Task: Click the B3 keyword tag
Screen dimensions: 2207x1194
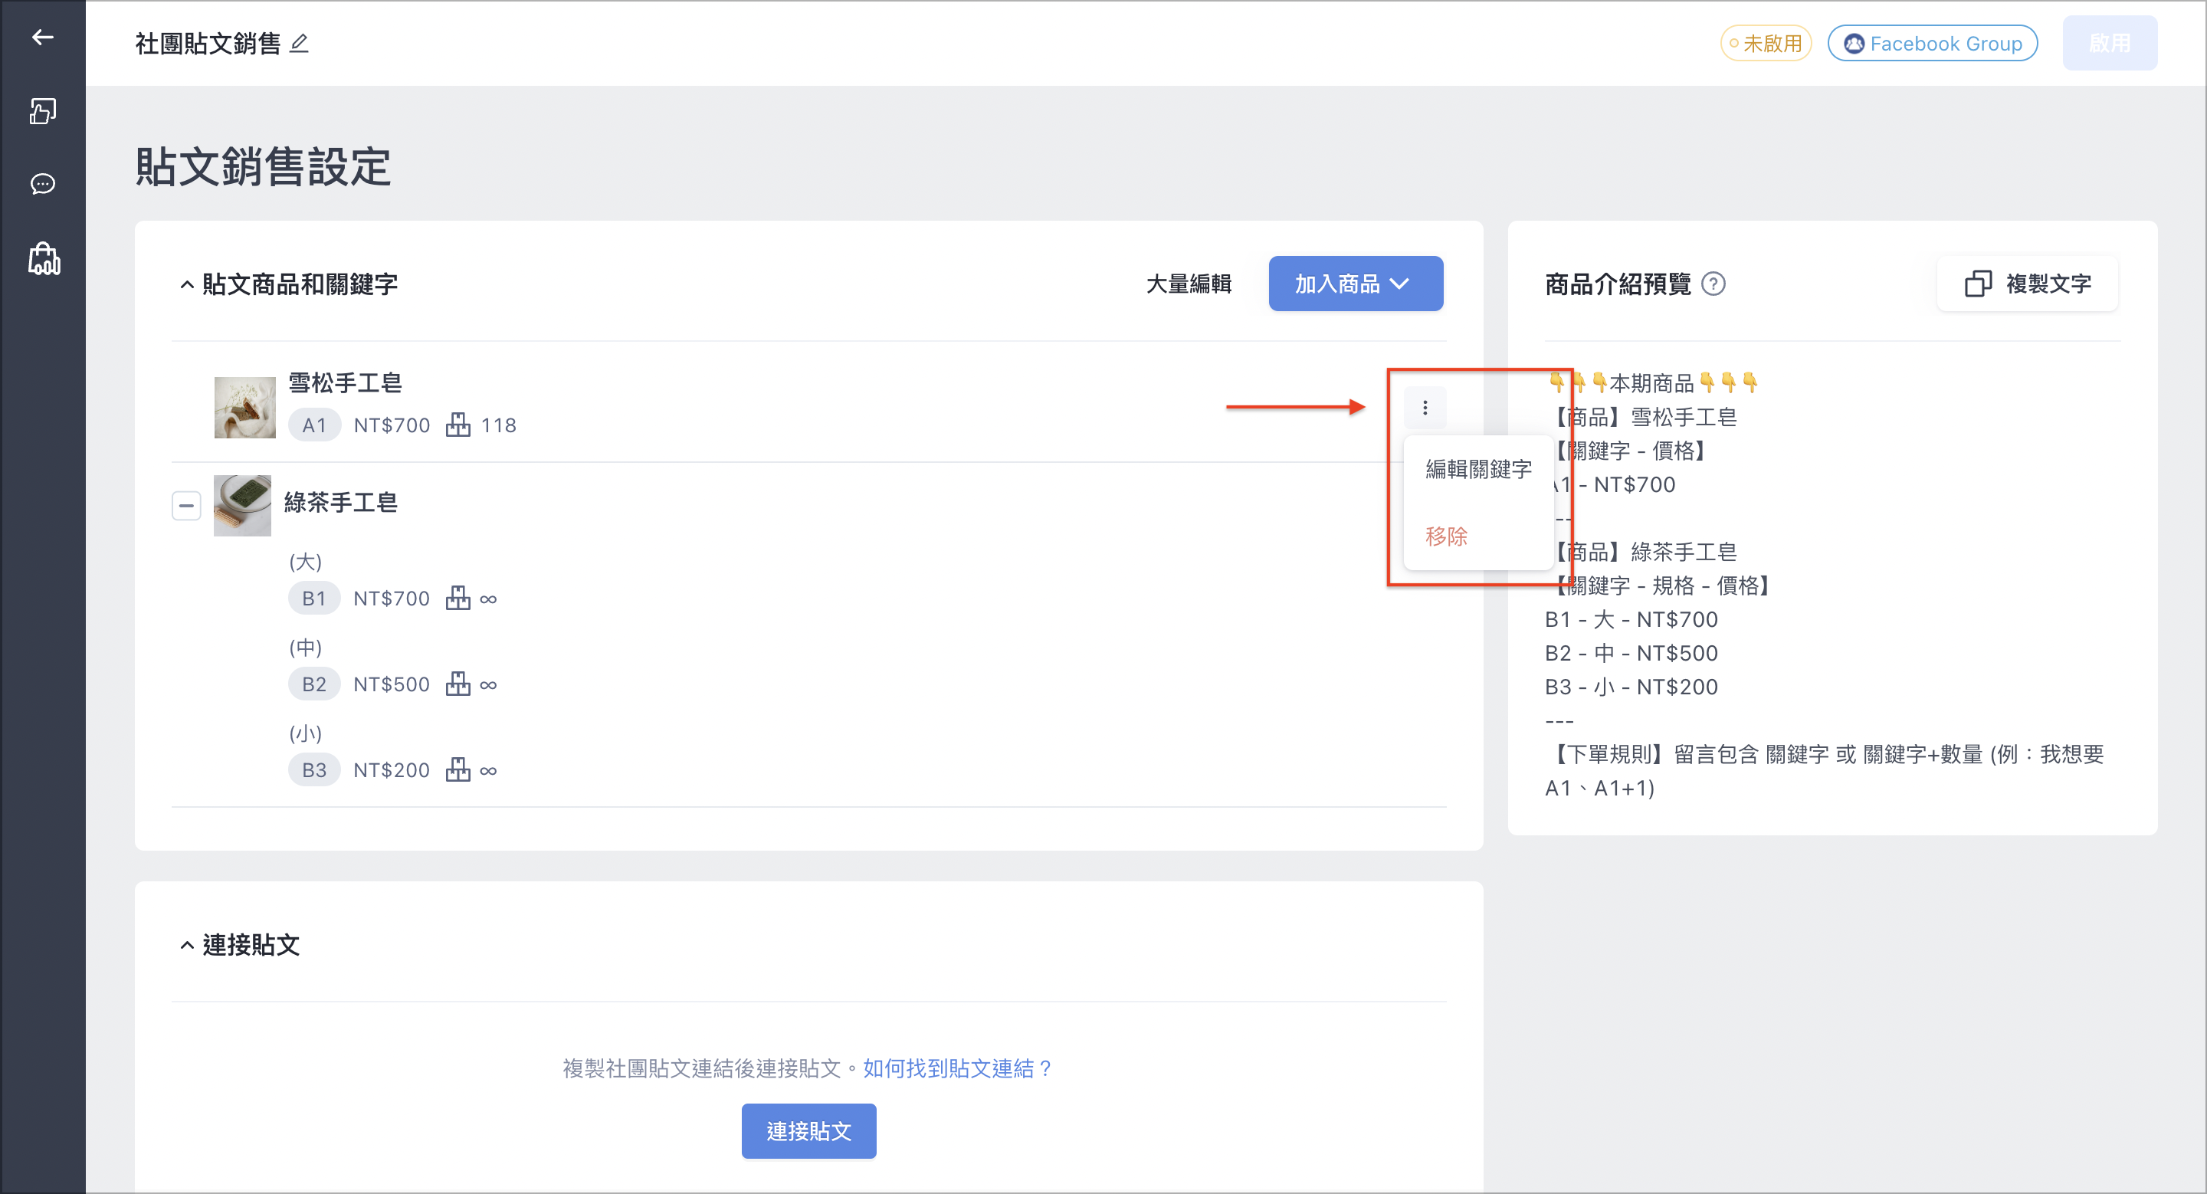Action: point(314,769)
